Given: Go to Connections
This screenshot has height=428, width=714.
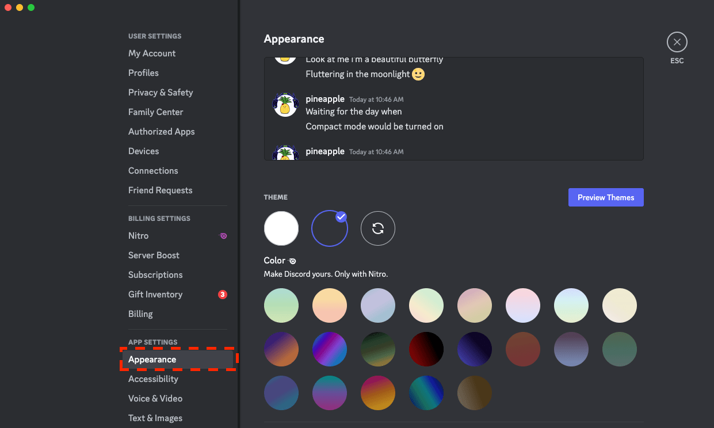Looking at the screenshot, I should point(153,171).
